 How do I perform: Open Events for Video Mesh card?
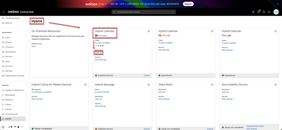click(210, 129)
